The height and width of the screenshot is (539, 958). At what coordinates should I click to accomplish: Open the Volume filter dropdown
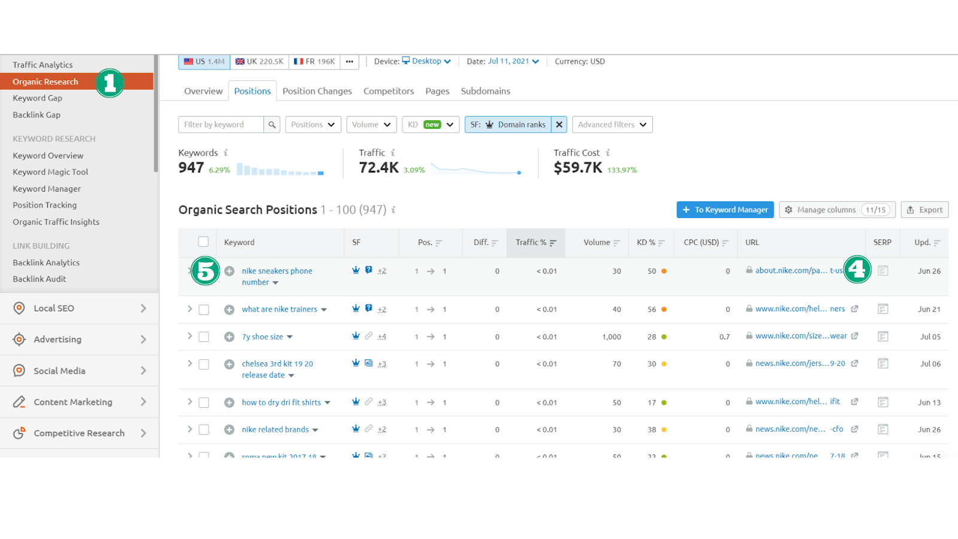click(x=371, y=125)
